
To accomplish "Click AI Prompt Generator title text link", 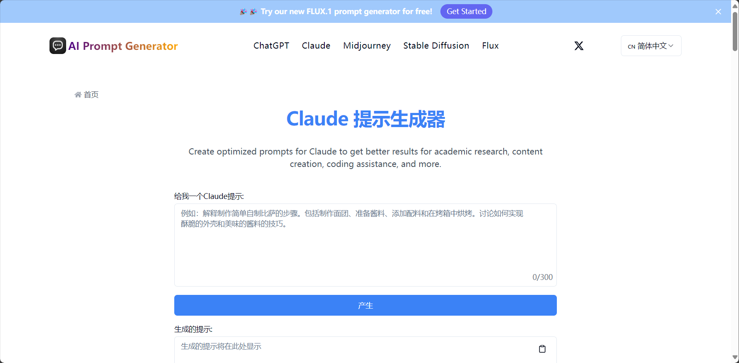I will pos(123,46).
